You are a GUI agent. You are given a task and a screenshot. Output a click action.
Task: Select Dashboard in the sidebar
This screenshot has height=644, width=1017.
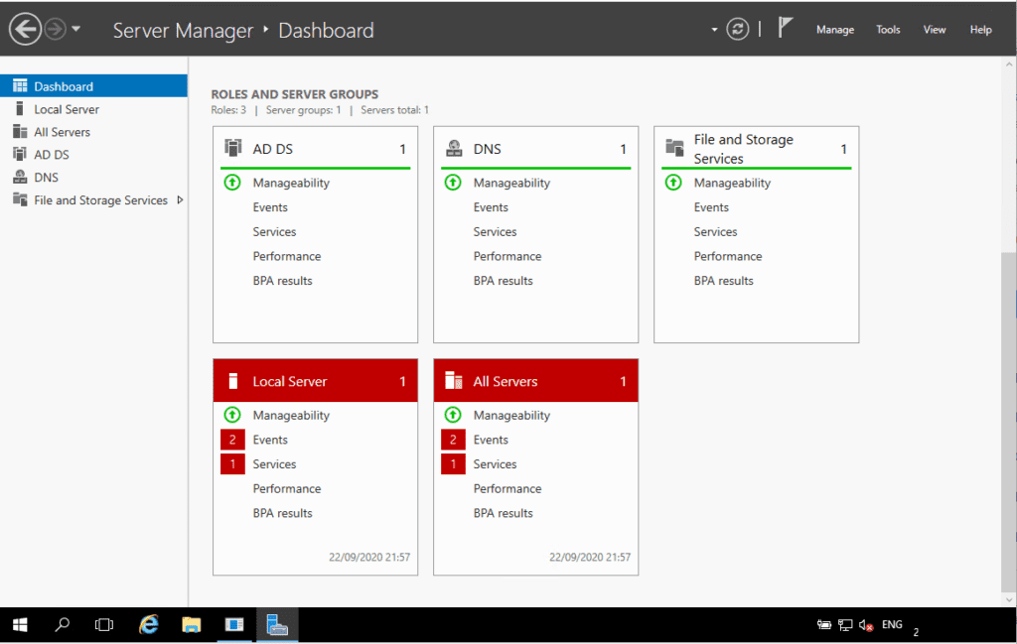point(93,86)
